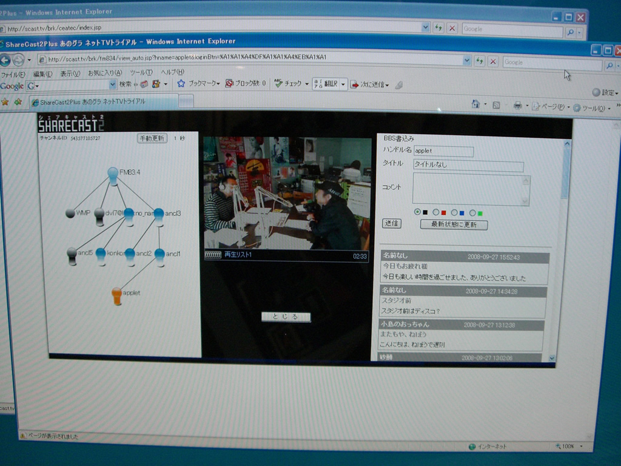Open the ファイル(F) menu
This screenshot has height=466, width=621.
(x=13, y=75)
